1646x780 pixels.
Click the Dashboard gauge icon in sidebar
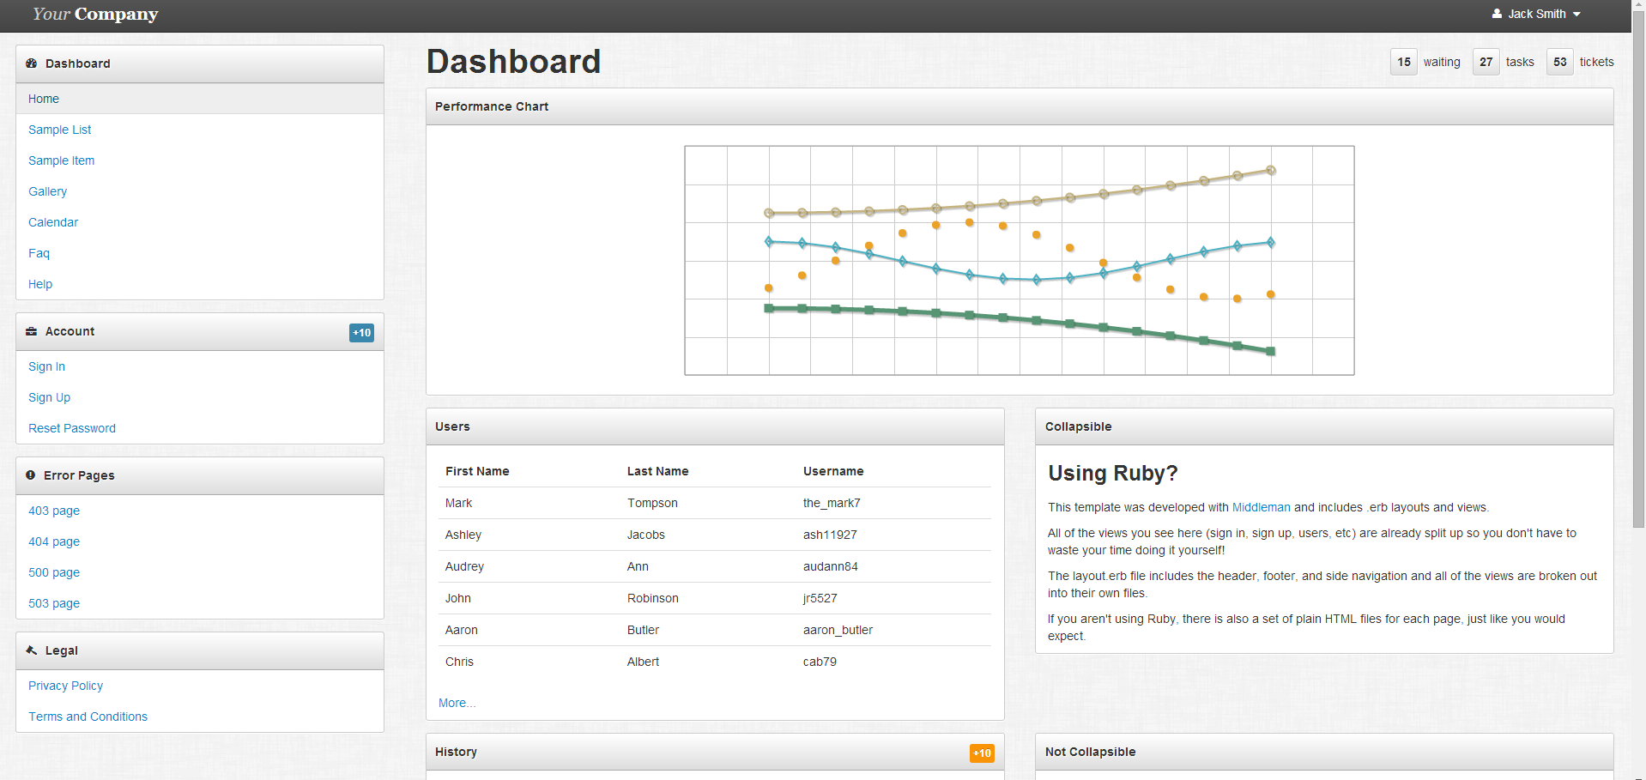tap(32, 63)
